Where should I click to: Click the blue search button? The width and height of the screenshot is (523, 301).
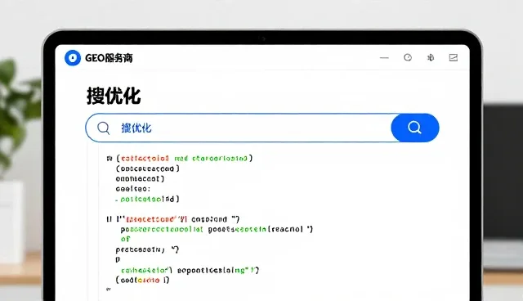click(415, 128)
